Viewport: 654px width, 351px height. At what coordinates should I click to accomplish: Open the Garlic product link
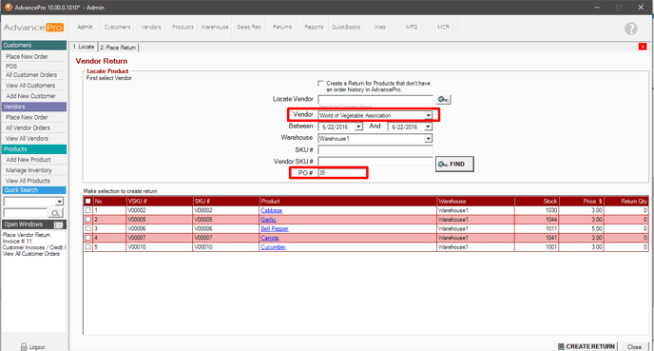269,220
